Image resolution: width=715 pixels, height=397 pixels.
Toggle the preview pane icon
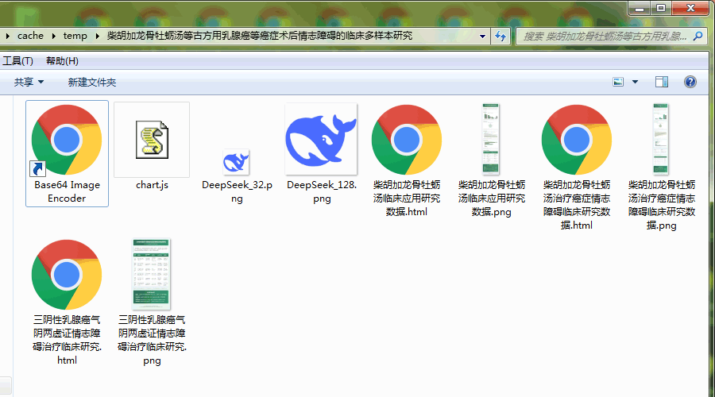coord(662,82)
